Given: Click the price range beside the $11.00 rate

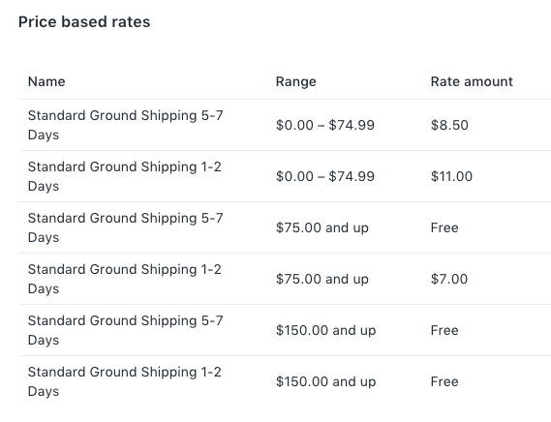Looking at the screenshot, I should (x=325, y=176).
